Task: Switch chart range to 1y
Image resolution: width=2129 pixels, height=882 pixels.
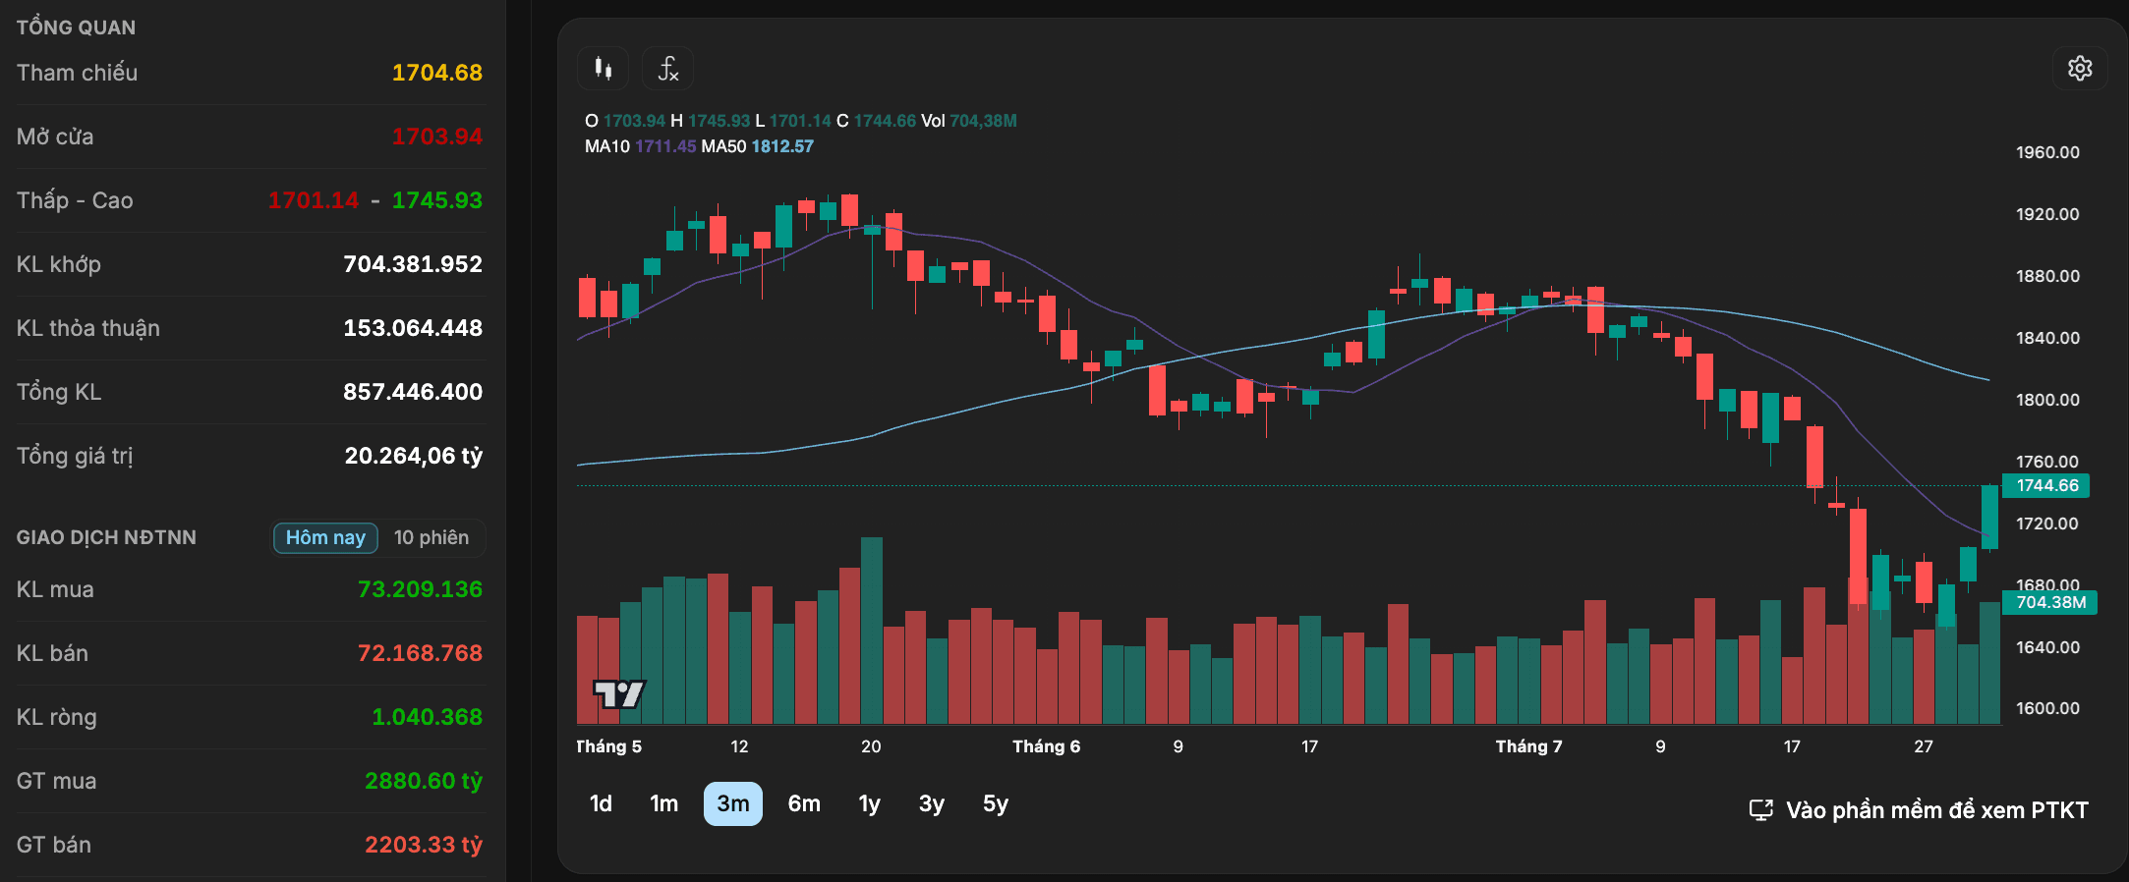Action: coord(869,803)
